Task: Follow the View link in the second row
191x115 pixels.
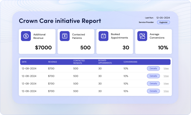Action: (166, 76)
